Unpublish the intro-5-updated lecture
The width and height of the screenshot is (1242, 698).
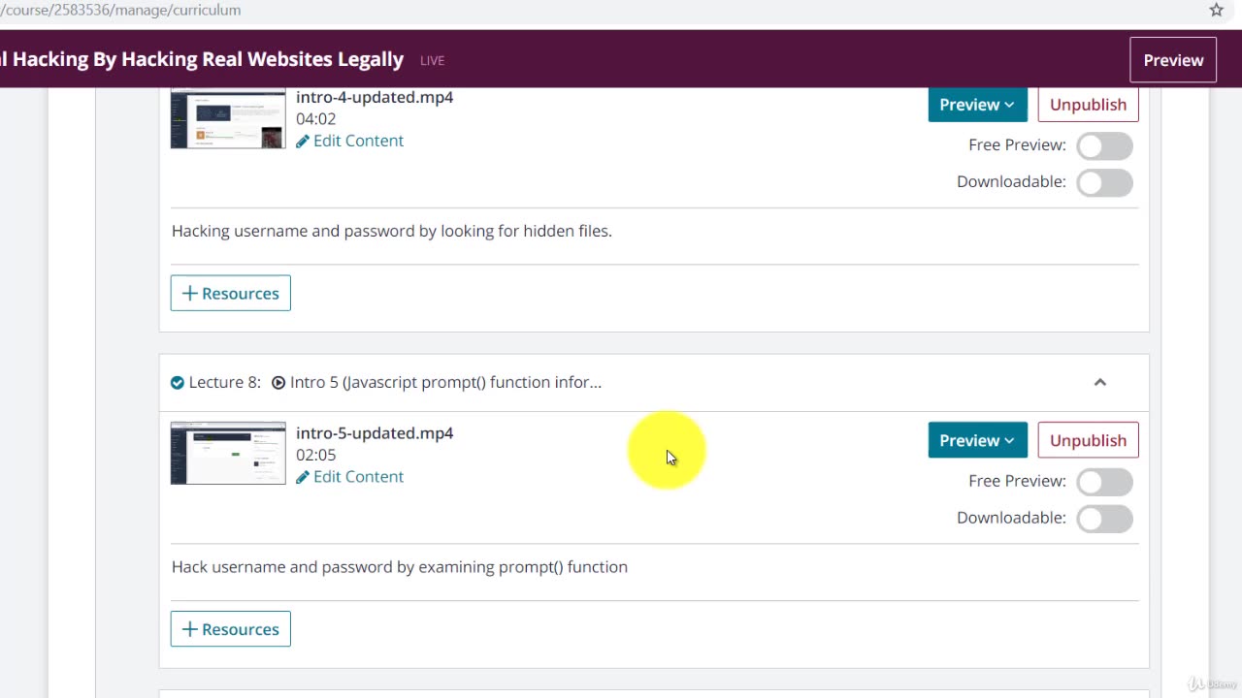pos(1088,440)
